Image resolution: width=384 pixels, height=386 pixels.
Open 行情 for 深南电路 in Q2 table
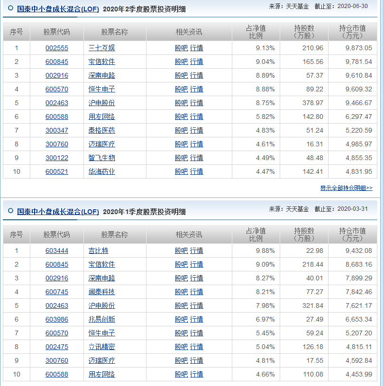tap(196, 75)
